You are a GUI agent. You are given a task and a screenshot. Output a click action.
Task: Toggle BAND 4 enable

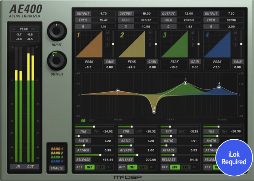57,161
